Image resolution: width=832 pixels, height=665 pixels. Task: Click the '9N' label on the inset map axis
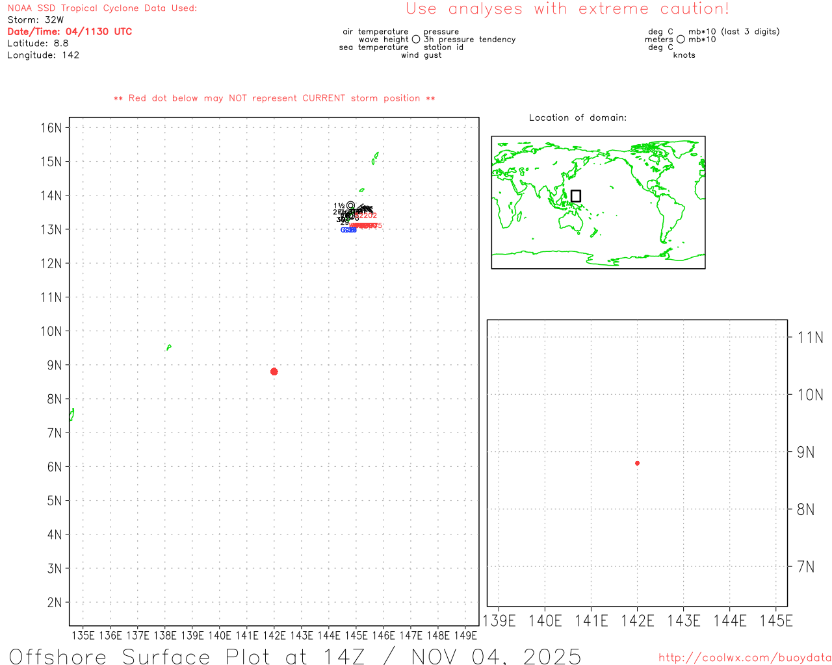(806, 452)
